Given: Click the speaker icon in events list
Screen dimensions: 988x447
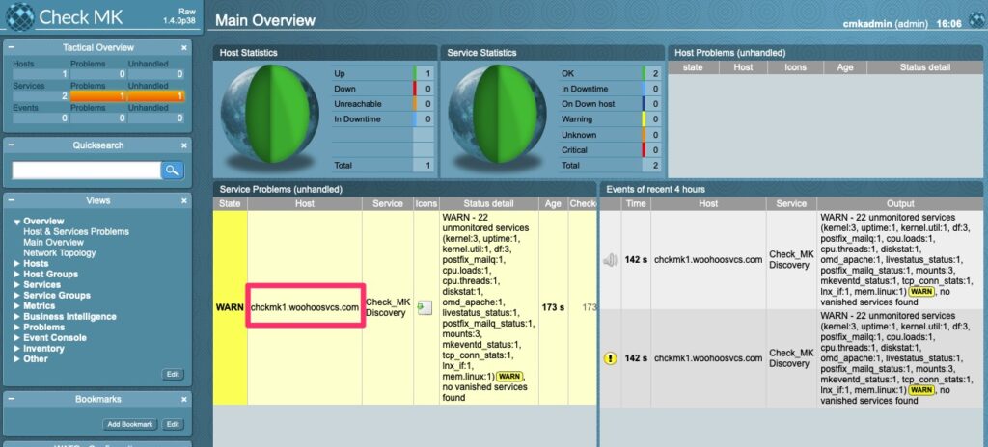Looking at the screenshot, I should tap(610, 260).
